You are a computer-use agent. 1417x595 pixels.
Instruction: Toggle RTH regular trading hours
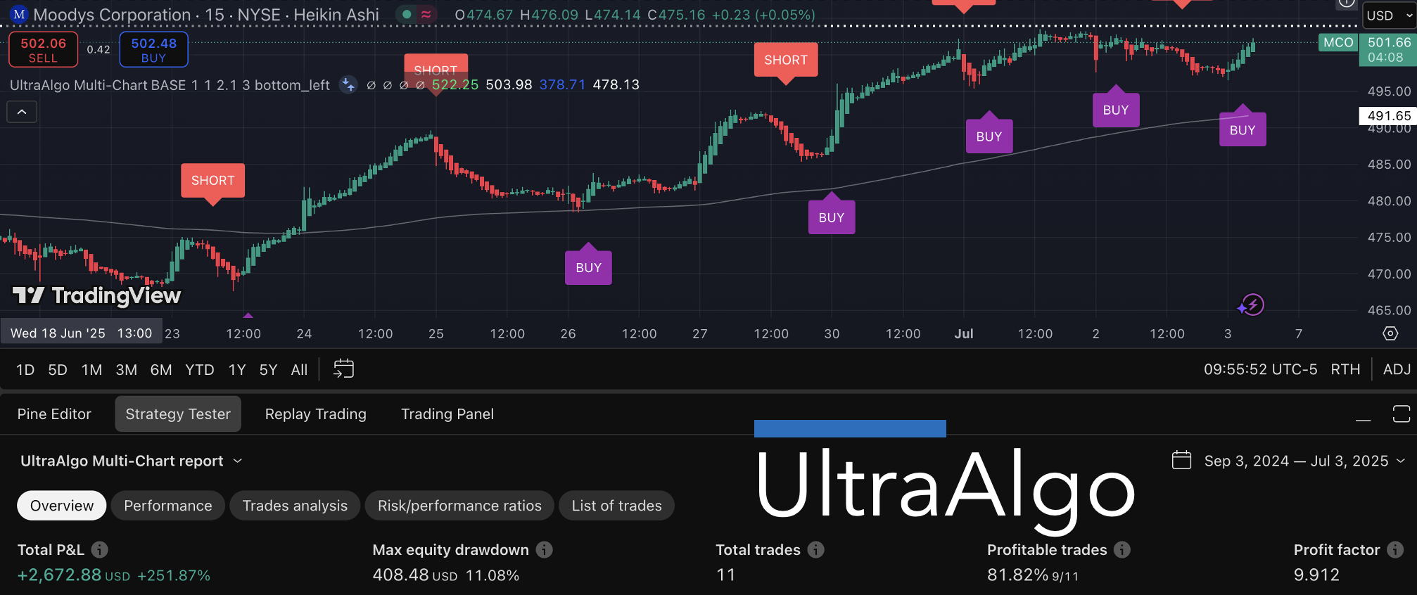click(1345, 369)
